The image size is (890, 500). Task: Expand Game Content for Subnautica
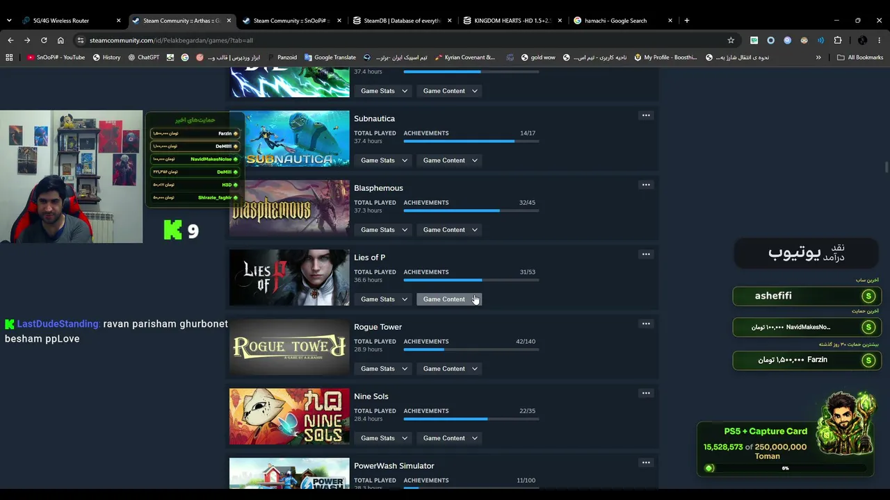[451, 160]
